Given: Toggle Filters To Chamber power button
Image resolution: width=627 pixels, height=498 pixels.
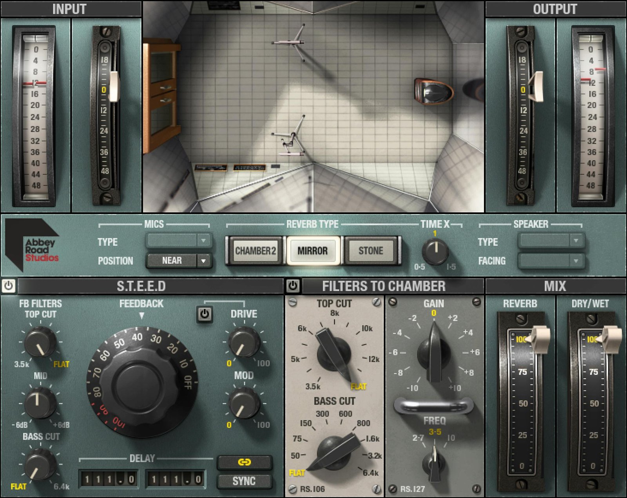Looking at the screenshot, I should coord(293,286).
